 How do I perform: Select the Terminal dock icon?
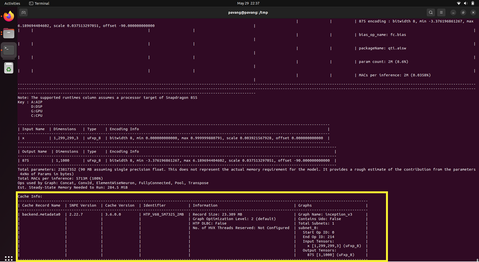coord(8,50)
